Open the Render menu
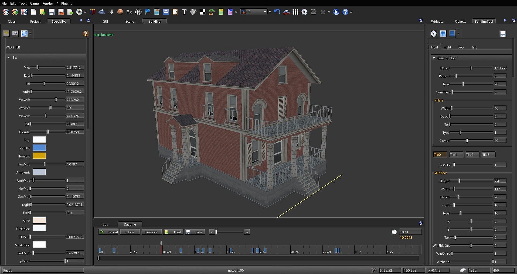This screenshot has height=274, width=517. pos(47,3)
